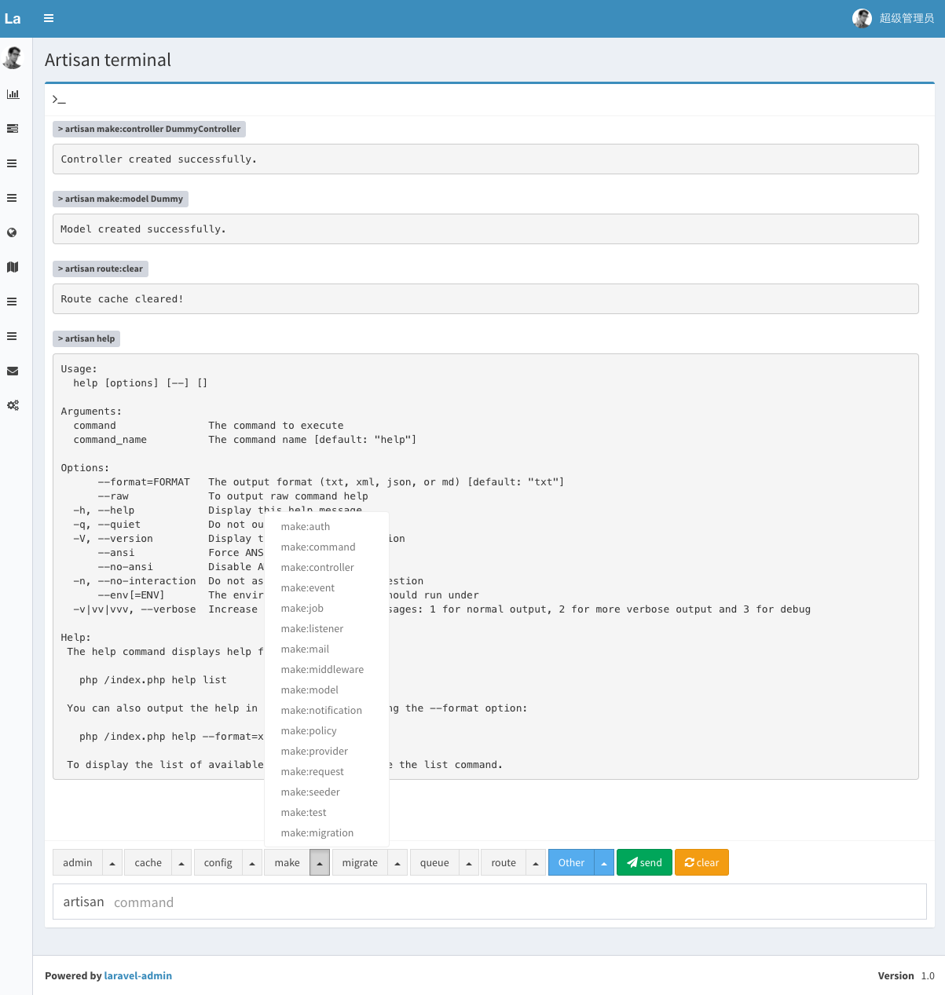The width and height of the screenshot is (945, 995).
Task: Select make:controller from the menu
Action: [x=327, y=568]
